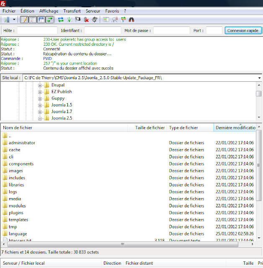
Task: Click the Port input field
Action: tap(214, 31)
